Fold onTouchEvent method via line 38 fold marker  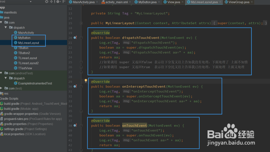coord(81,126)
